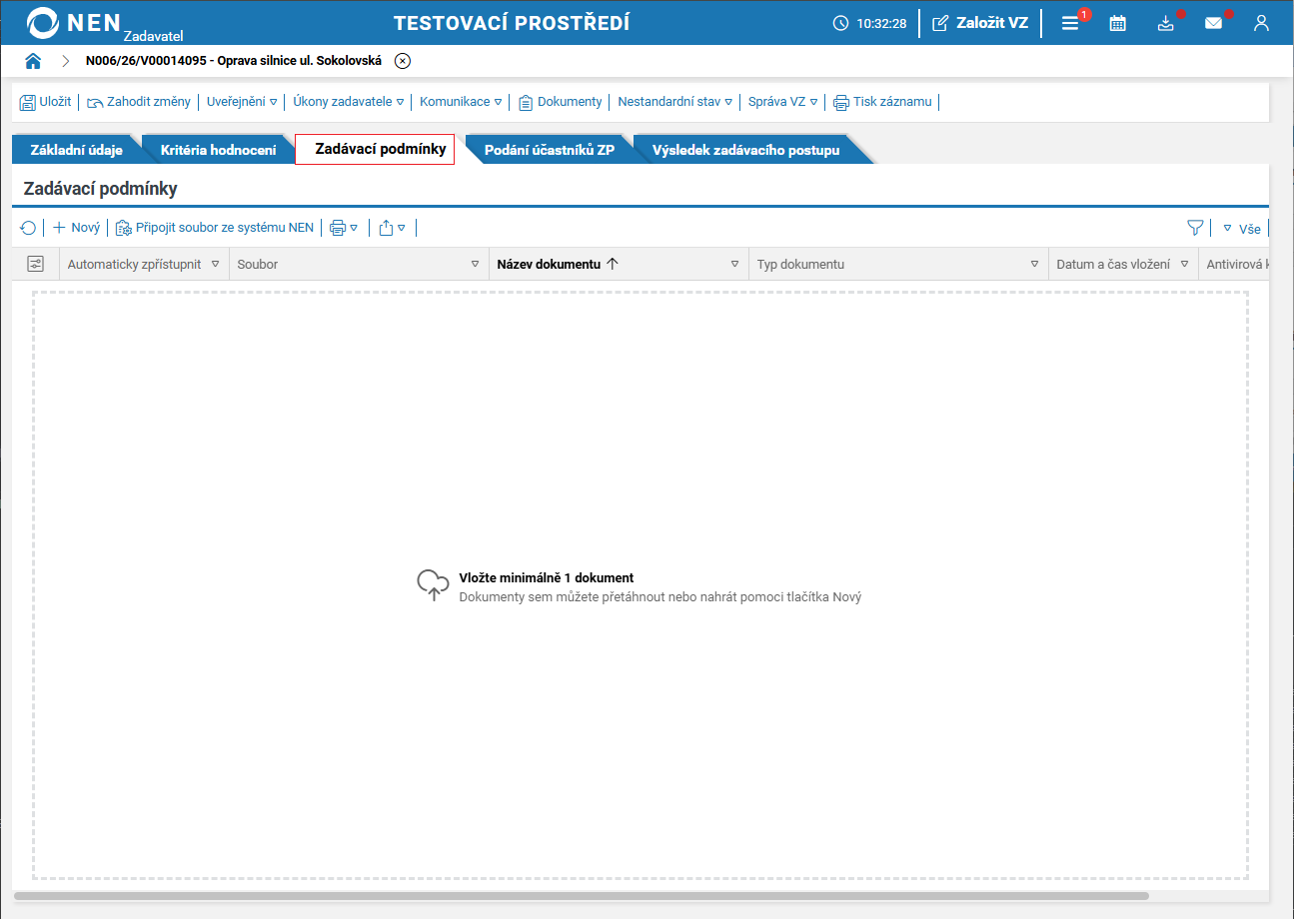Save the record with Uložit
This screenshot has width=1294, height=919.
[x=46, y=102]
